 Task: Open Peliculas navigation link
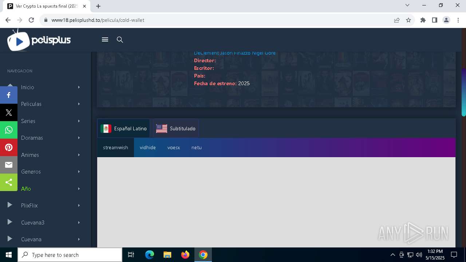click(31, 104)
